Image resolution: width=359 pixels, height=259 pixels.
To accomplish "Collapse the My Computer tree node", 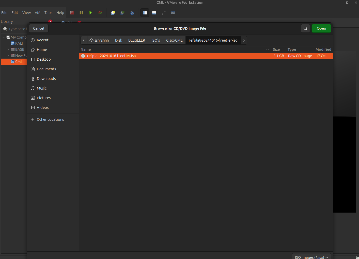I will pyautogui.click(x=4, y=37).
